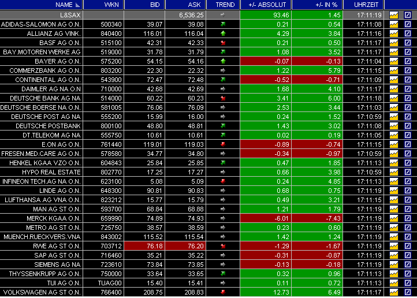Open the chart icon in the VOLKSWAGEN AG row
The height and width of the screenshot is (298, 417).
click(x=393, y=292)
